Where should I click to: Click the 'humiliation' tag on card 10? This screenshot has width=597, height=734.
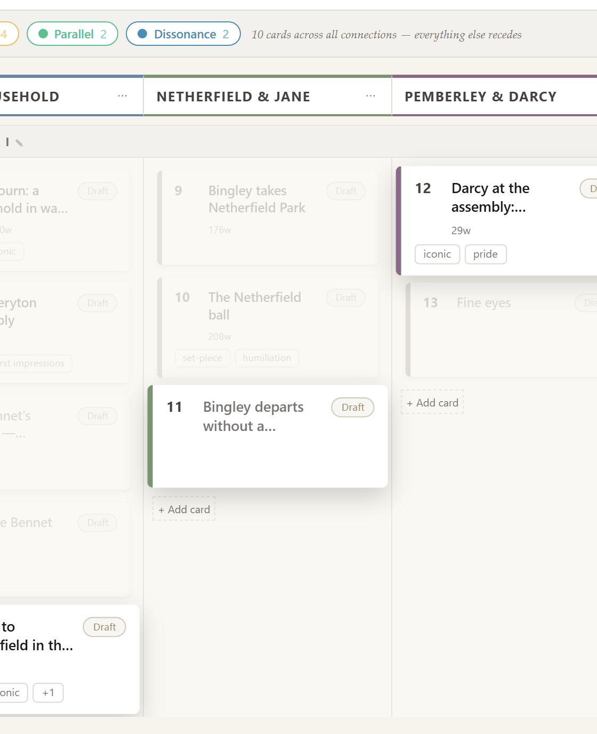click(267, 358)
